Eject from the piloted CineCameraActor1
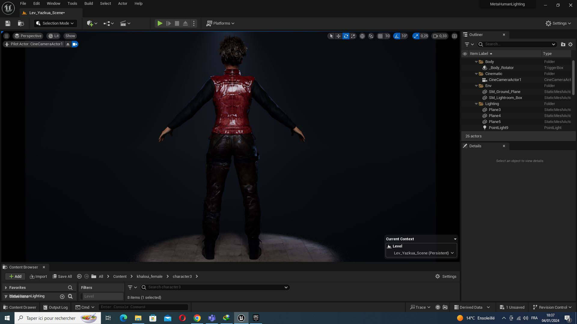The width and height of the screenshot is (577, 324). pyautogui.click(x=68, y=44)
